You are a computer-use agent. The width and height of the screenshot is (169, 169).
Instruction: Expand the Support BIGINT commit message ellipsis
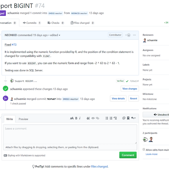click(x=35, y=81)
